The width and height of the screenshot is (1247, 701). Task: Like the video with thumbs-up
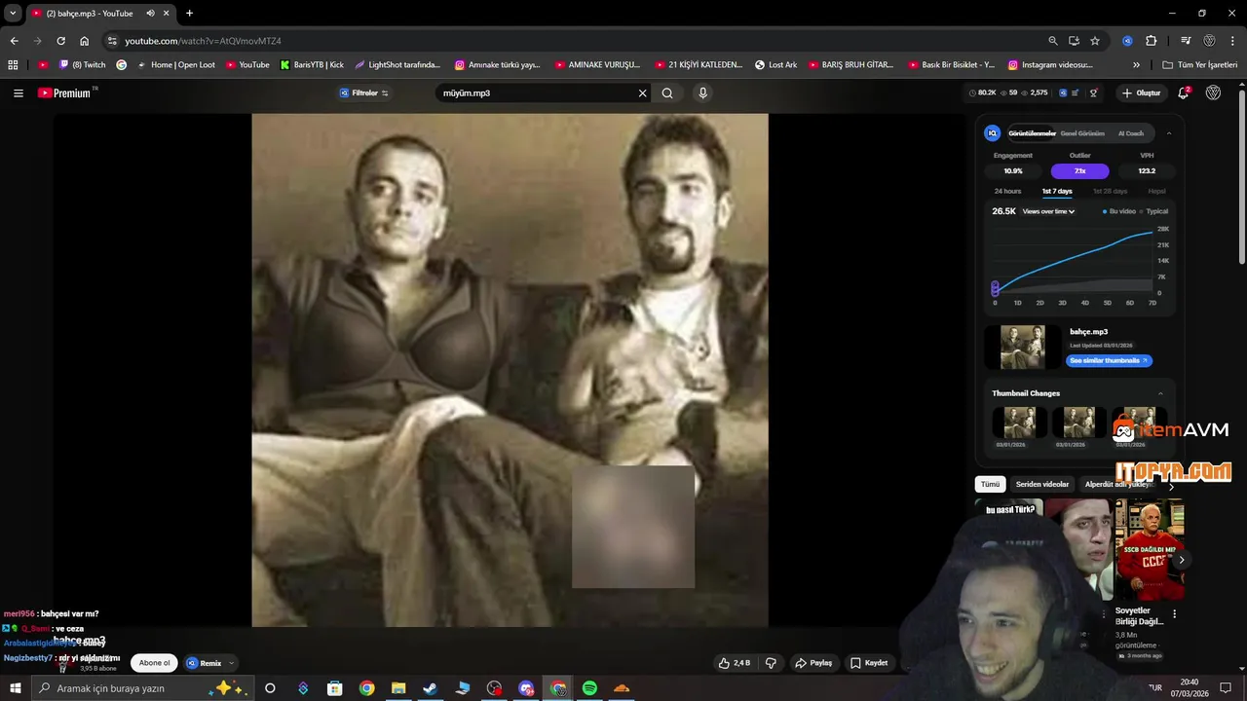click(735, 663)
